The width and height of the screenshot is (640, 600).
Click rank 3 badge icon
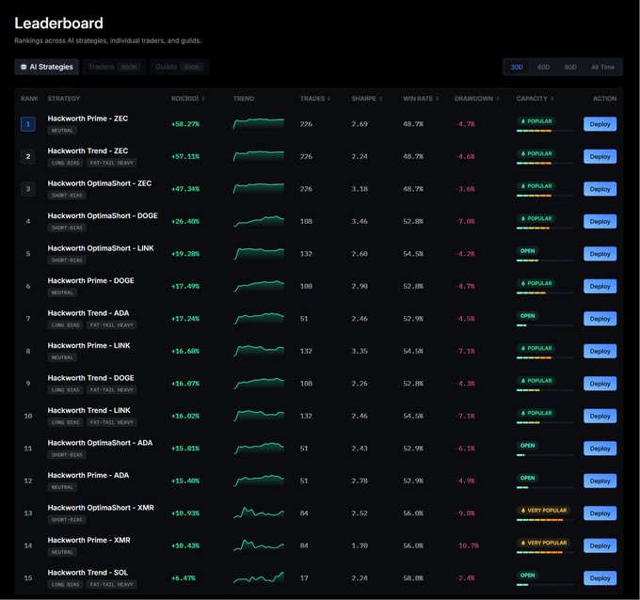pos(27,189)
